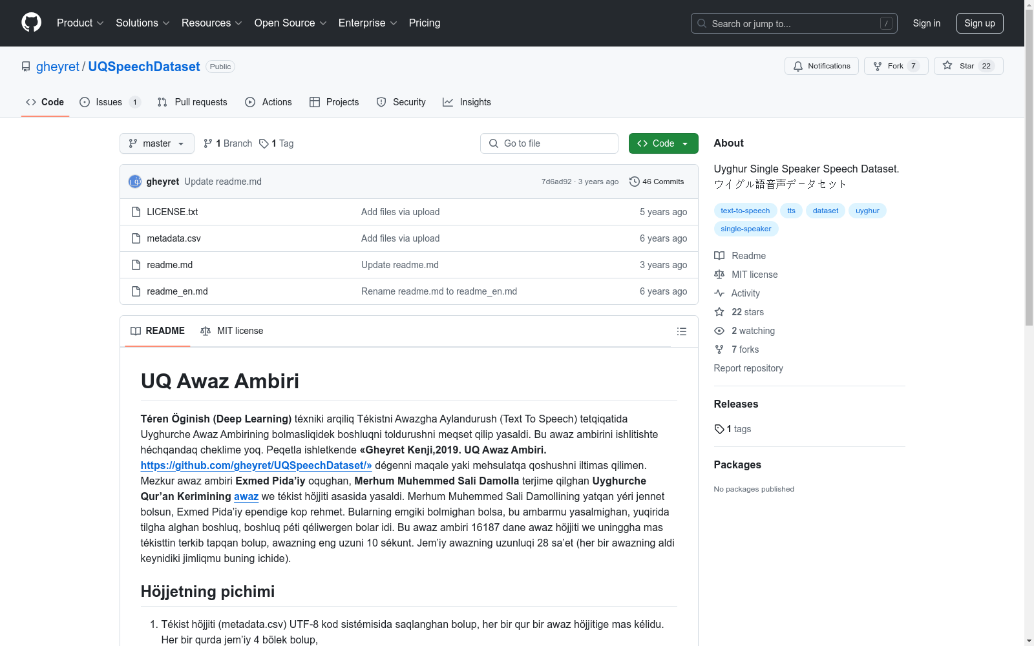This screenshot has height=646, width=1034.
Task: Click the LICENSE.txt file icon
Action: (136, 212)
